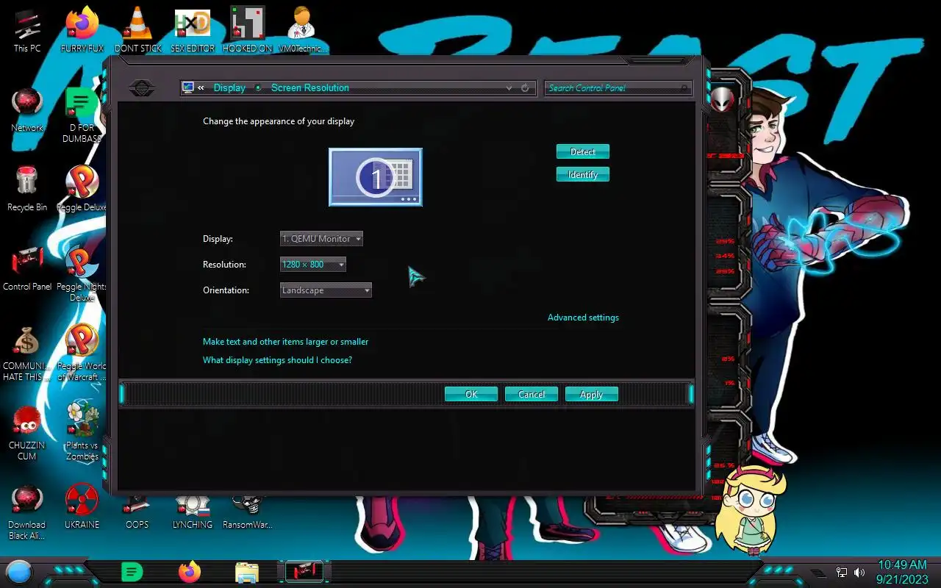Expand the address bar history dropdown

pos(509,88)
